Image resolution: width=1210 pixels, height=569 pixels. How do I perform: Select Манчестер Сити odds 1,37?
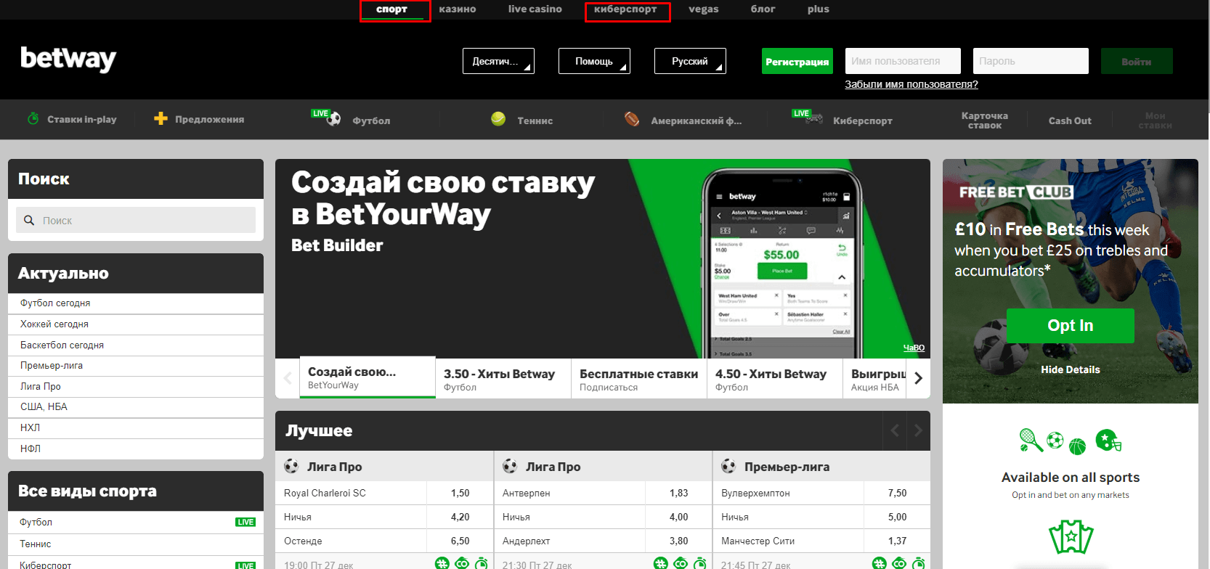click(897, 541)
